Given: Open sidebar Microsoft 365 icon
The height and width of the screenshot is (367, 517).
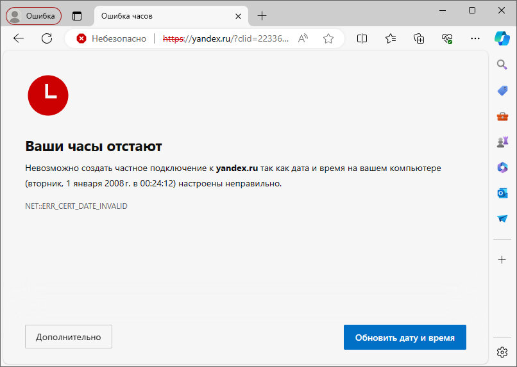Looking at the screenshot, I should click(x=502, y=168).
